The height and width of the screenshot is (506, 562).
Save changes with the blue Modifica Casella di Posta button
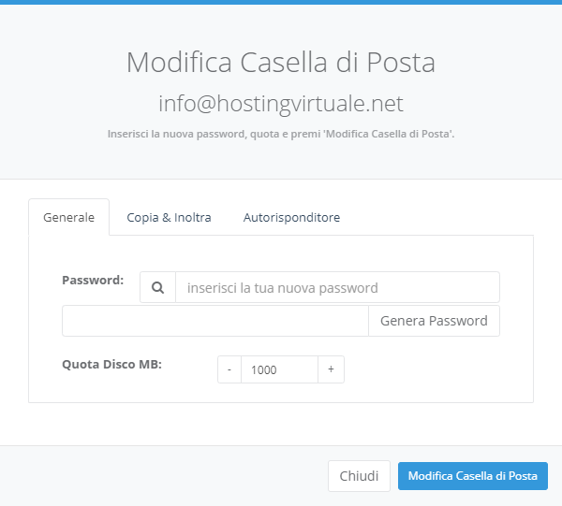(473, 476)
